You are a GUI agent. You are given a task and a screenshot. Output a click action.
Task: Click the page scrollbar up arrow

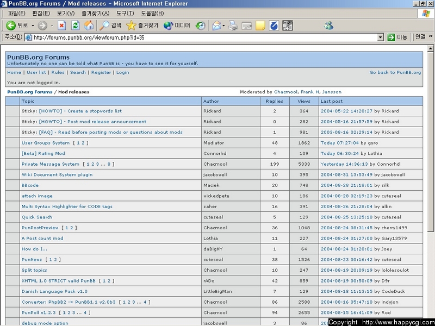point(431,48)
